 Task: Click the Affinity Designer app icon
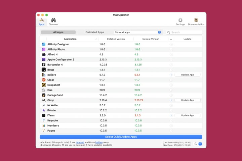tap(44, 44)
